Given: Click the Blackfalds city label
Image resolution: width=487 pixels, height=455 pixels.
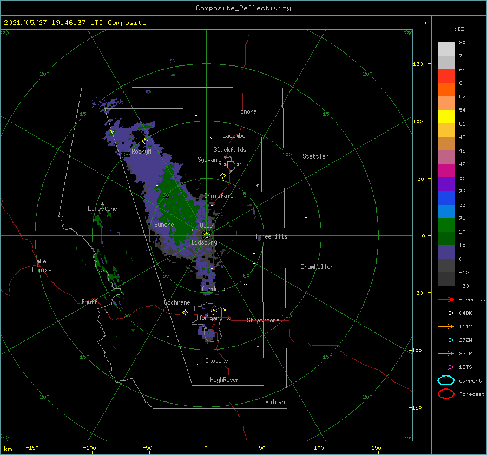Looking at the screenshot, I should [x=230, y=150].
